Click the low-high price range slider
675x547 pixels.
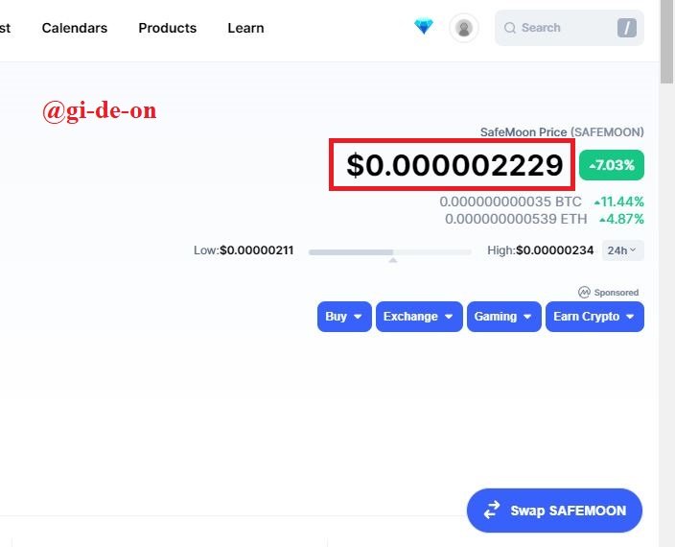tap(390, 252)
